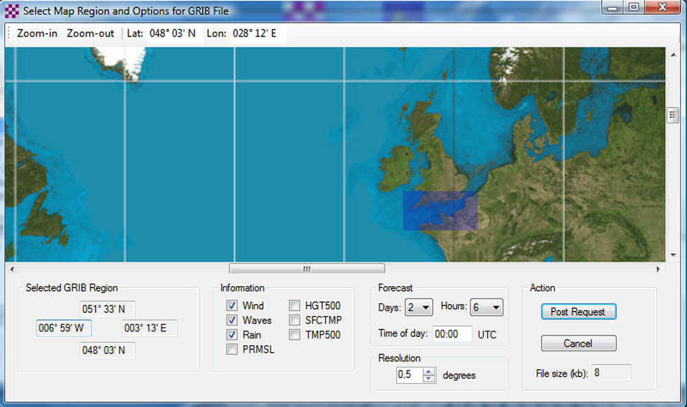Click the west longitude 006° 59' W field
Viewport: 687px width, 407px height.
click(x=63, y=328)
